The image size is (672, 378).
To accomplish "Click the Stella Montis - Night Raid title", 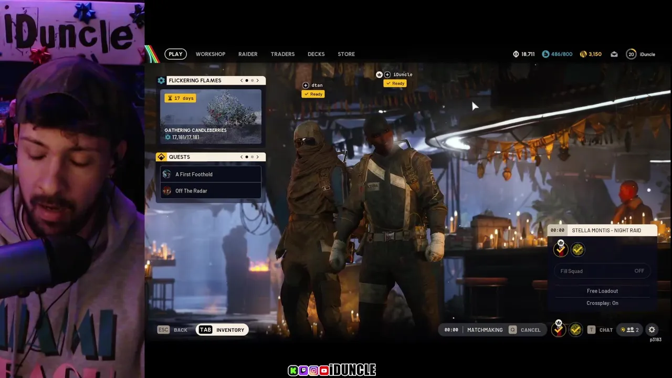I will 606,230.
